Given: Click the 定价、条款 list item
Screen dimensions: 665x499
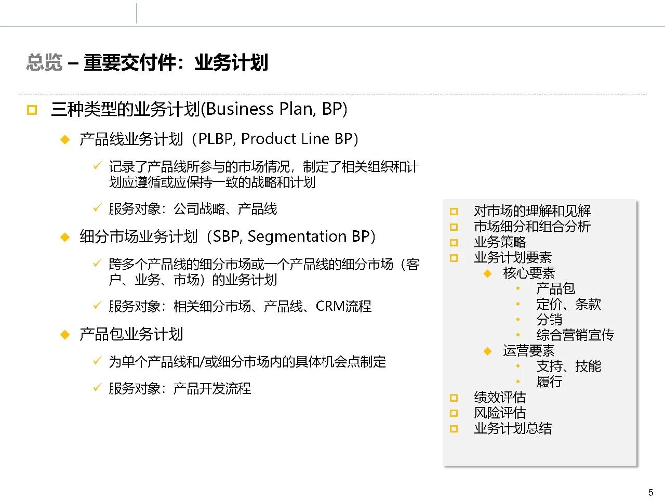Looking at the screenshot, I should click(x=568, y=304).
